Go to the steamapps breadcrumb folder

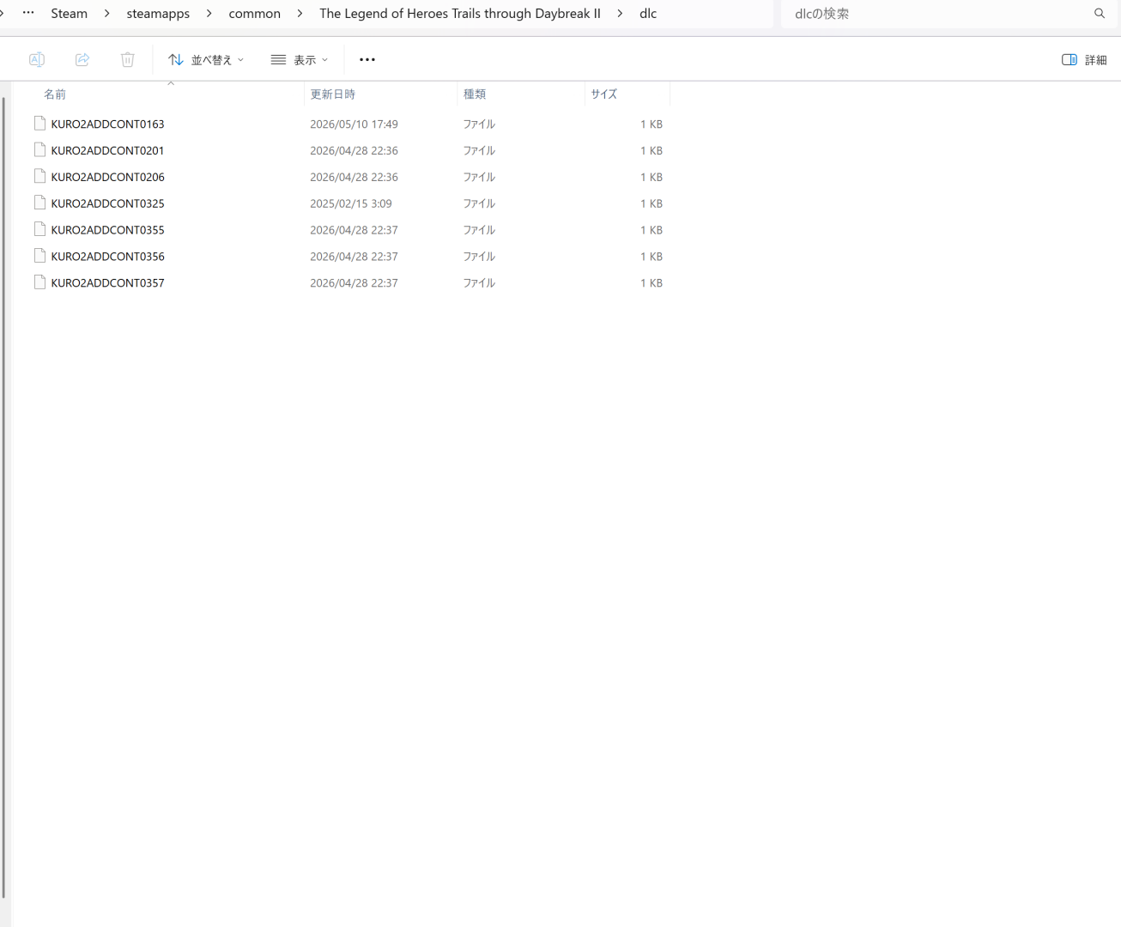(158, 14)
